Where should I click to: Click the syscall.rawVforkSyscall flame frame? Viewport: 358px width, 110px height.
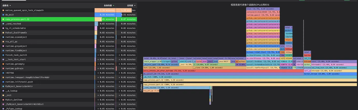(x=263, y=68)
